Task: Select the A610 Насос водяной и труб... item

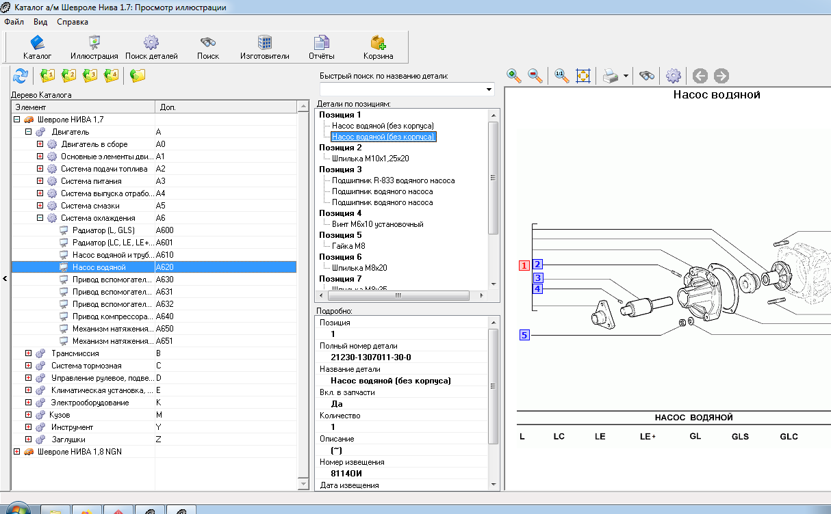Action: [113, 255]
